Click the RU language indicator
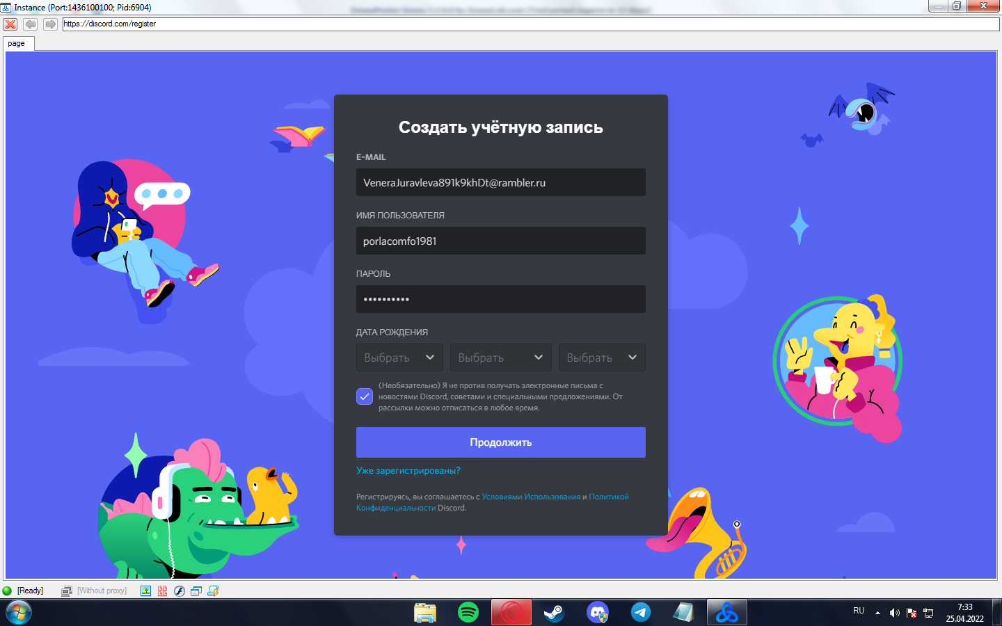Screen dimensions: 1002x626 tap(859, 611)
